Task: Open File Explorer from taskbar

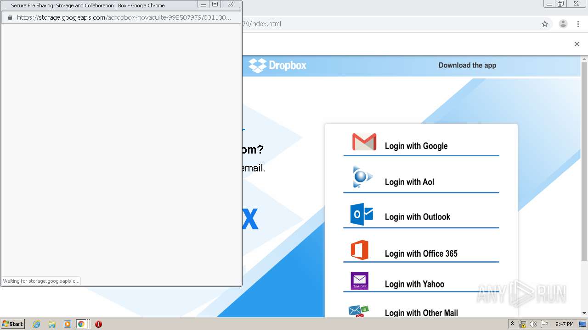Action: [52, 324]
